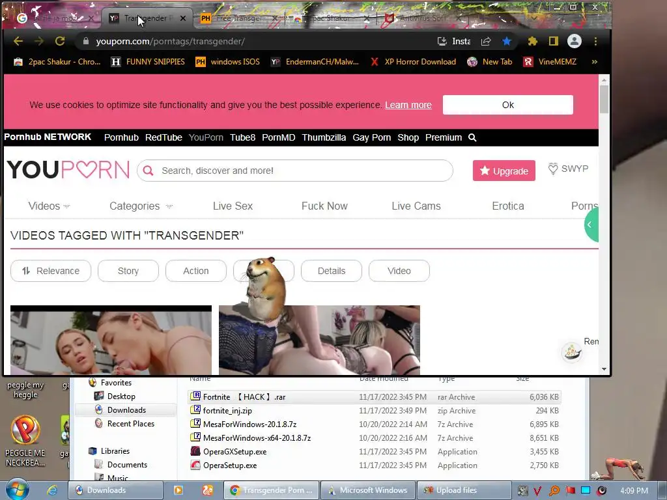Click the blue bookmark star
The image size is (667, 500).
pos(506,41)
